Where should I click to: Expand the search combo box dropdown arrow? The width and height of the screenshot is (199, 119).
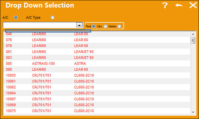pyautogui.click(x=79, y=25)
